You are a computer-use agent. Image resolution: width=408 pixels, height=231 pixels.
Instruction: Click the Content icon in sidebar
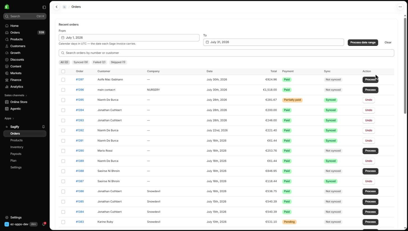(x=7, y=67)
